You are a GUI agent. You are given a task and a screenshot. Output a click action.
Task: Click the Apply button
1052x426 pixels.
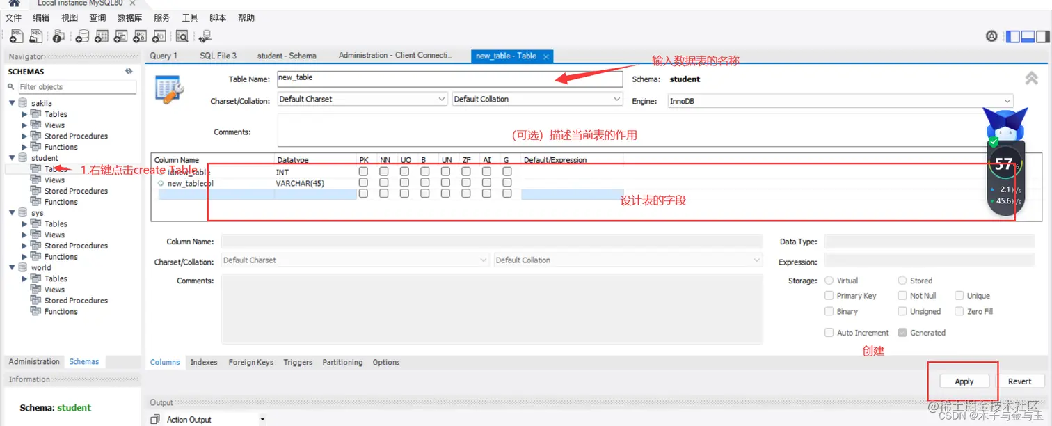pyautogui.click(x=964, y=381)
